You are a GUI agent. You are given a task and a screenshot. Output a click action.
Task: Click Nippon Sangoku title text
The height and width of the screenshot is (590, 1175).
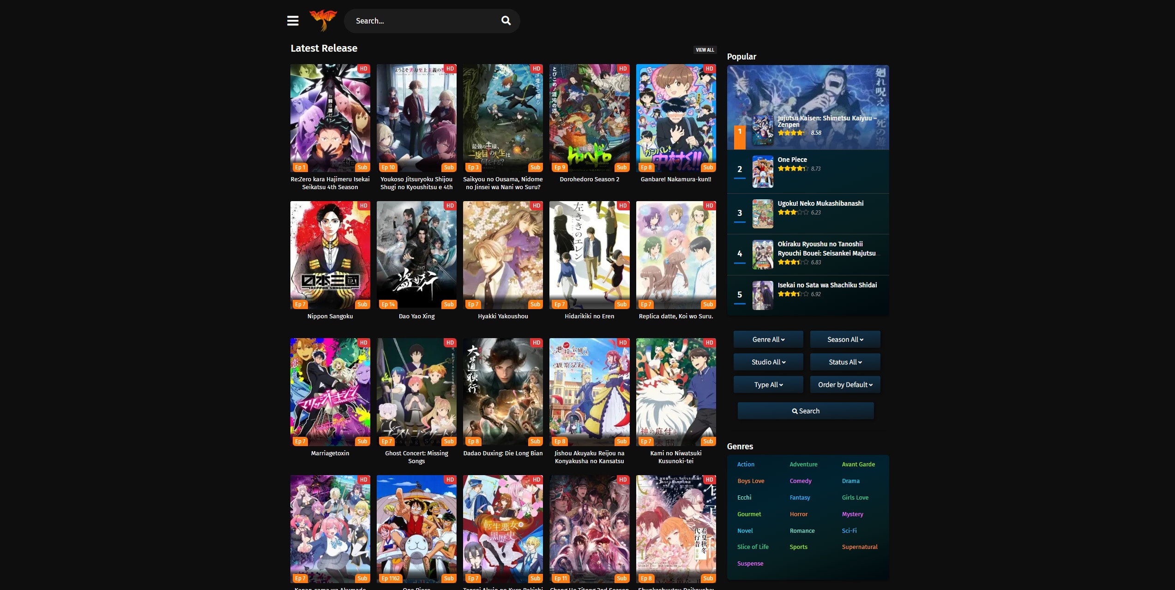click(x=330, y=316)
